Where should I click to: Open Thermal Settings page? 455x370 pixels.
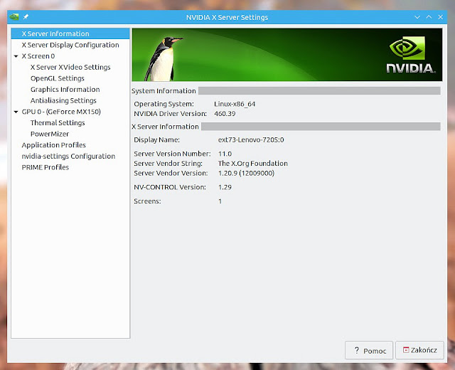[x=58, y=123]
